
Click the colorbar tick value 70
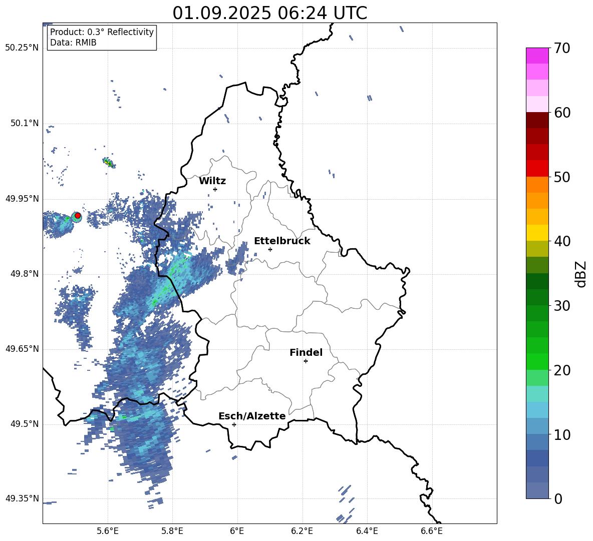(x=562, y=49)
